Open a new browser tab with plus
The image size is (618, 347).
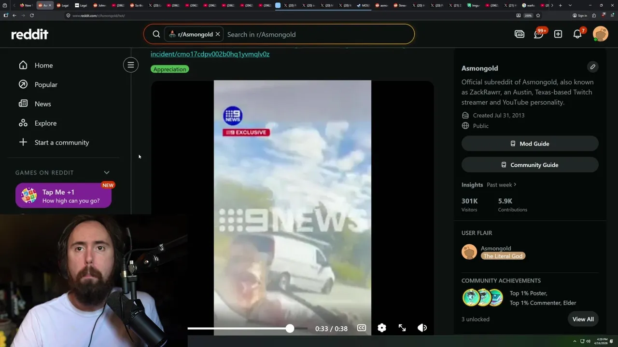coord(560,5)
